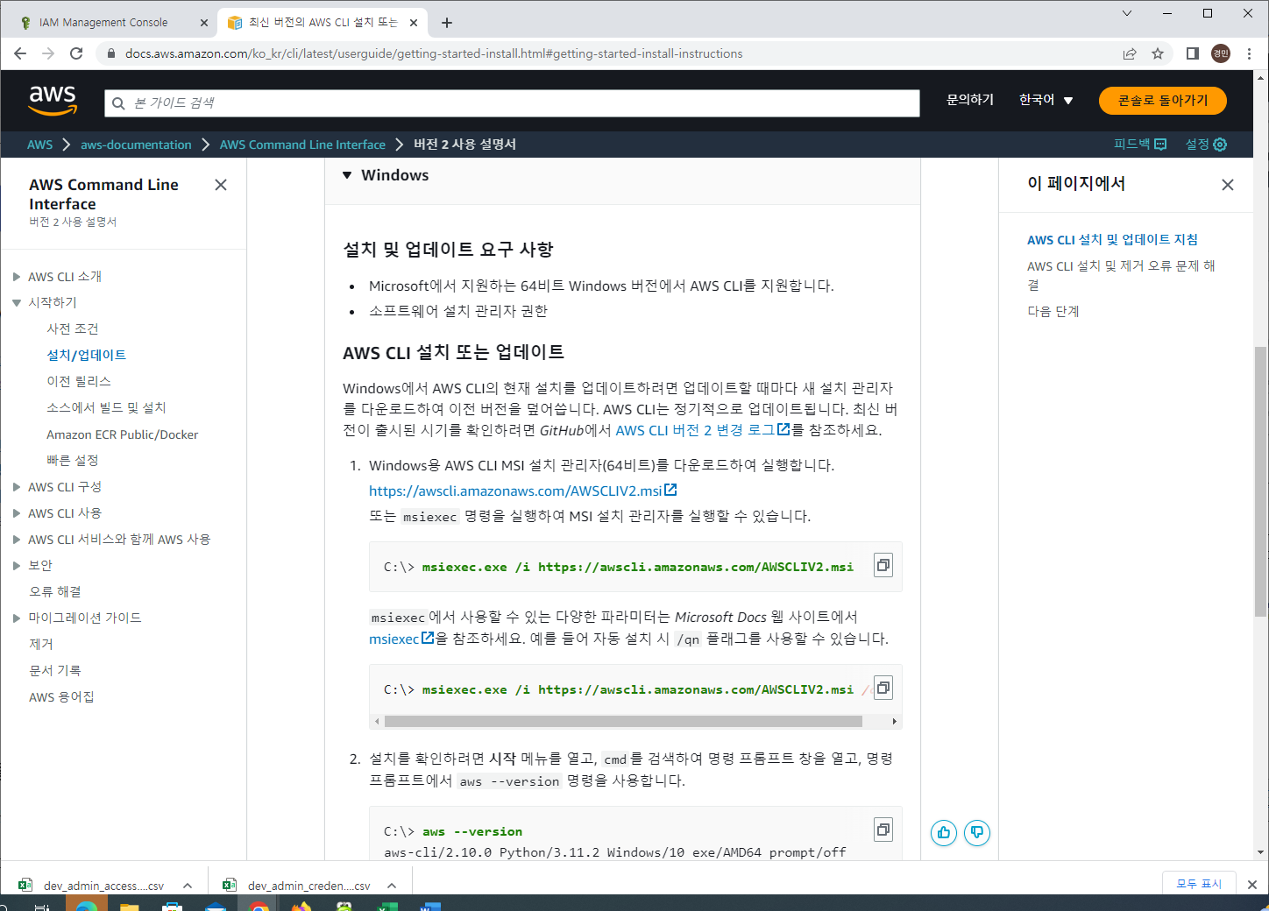
Task: Jump to 다음 단계 section
Action: click(x=1053, y=312)
